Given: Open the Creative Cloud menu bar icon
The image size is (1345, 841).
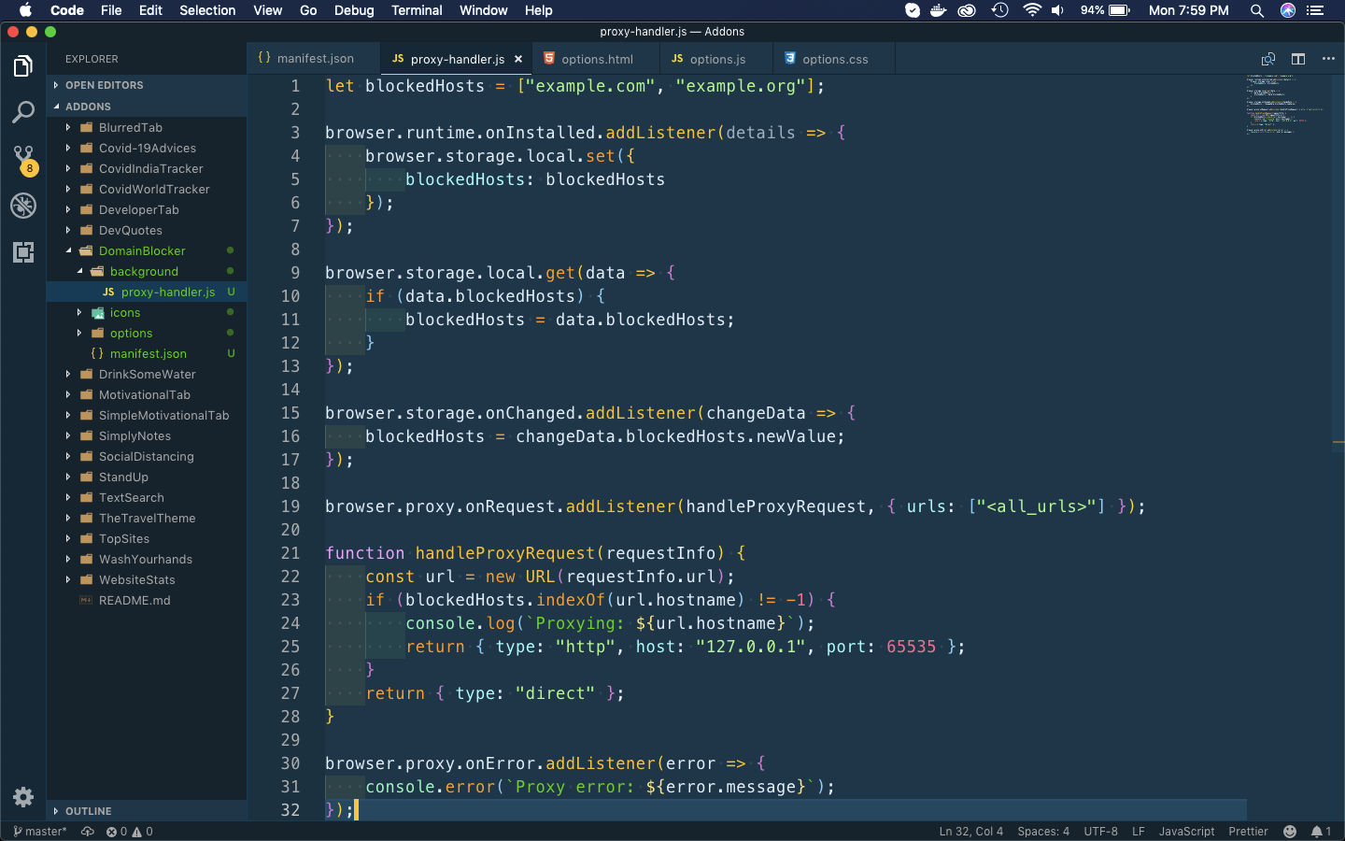Looking at the screenshot, I should [x=968, y=10].
